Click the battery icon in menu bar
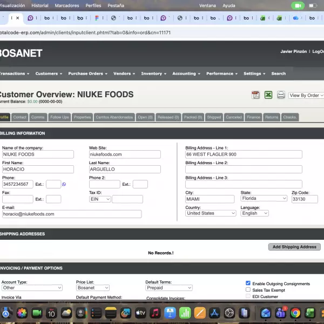 click(x=313, y=5)
